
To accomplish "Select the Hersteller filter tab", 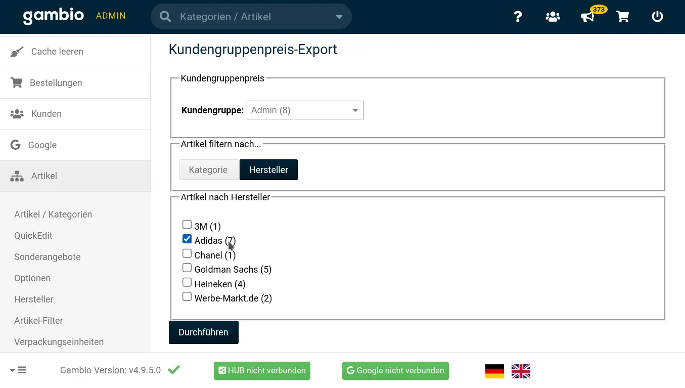I will (x=268, y=170).
